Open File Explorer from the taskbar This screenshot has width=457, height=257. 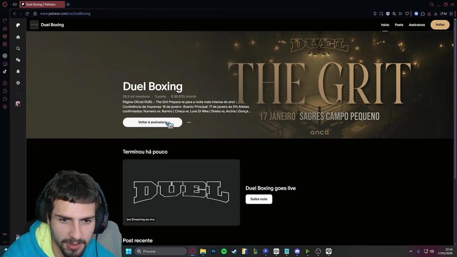(x=203, y=251)
